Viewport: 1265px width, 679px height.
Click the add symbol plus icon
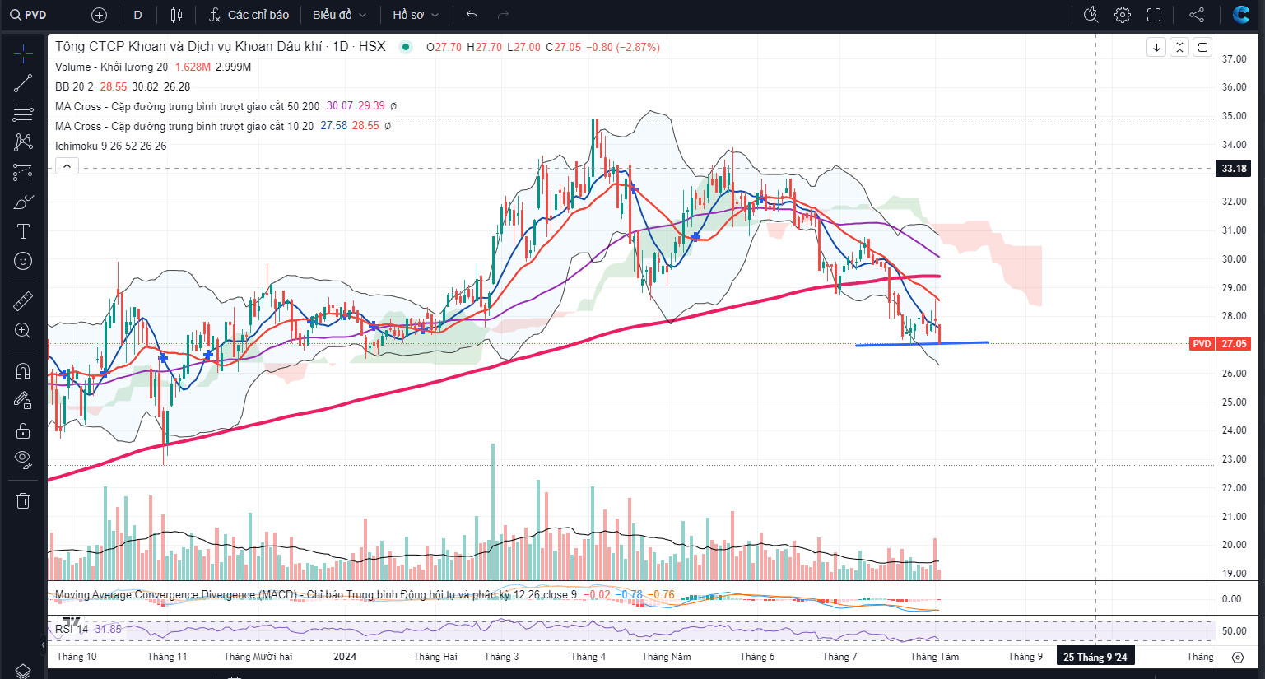tap(100, 15)
